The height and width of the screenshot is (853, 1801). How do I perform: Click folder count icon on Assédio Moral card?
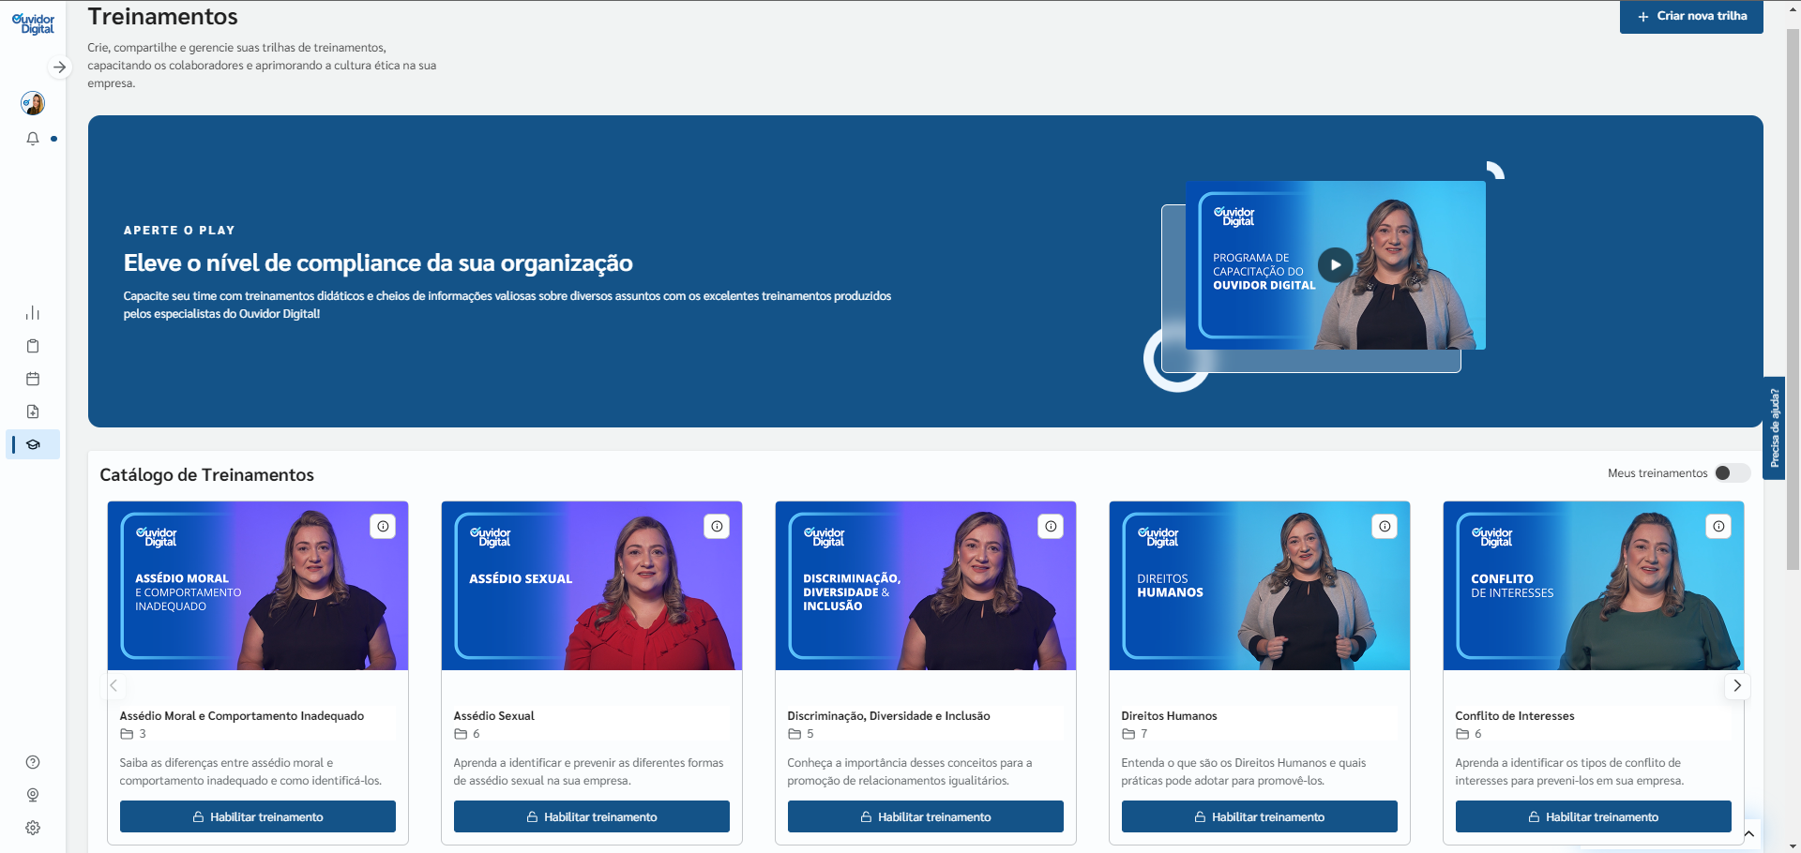(x=127, y=734)
